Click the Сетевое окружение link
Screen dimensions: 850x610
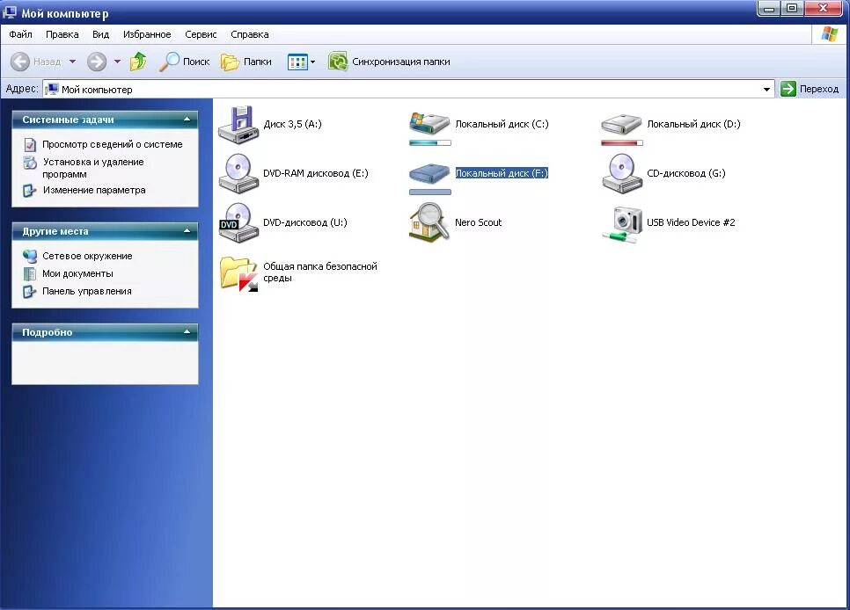click(x=87, y=257)
